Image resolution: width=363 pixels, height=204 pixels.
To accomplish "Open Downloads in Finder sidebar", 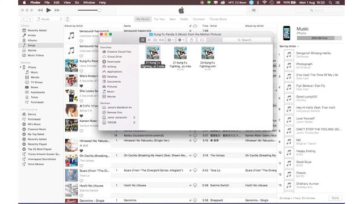I will pos(111,62).
